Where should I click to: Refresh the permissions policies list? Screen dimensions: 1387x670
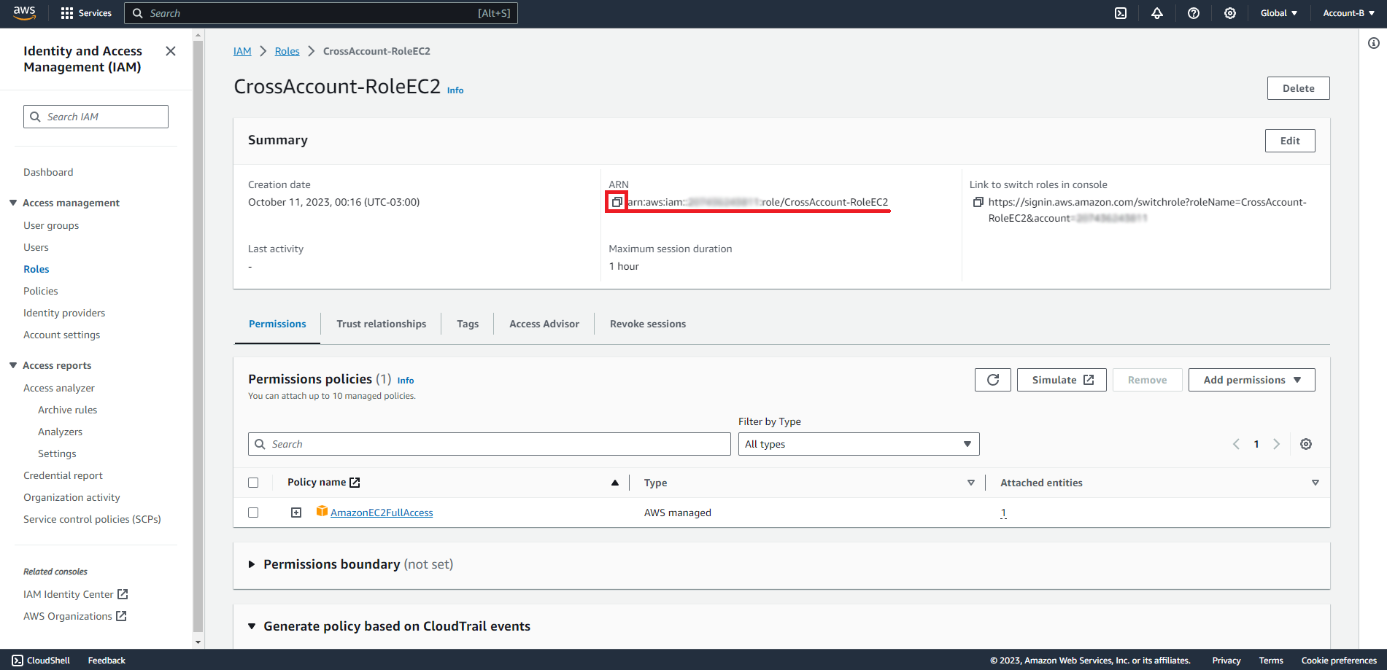993,380
